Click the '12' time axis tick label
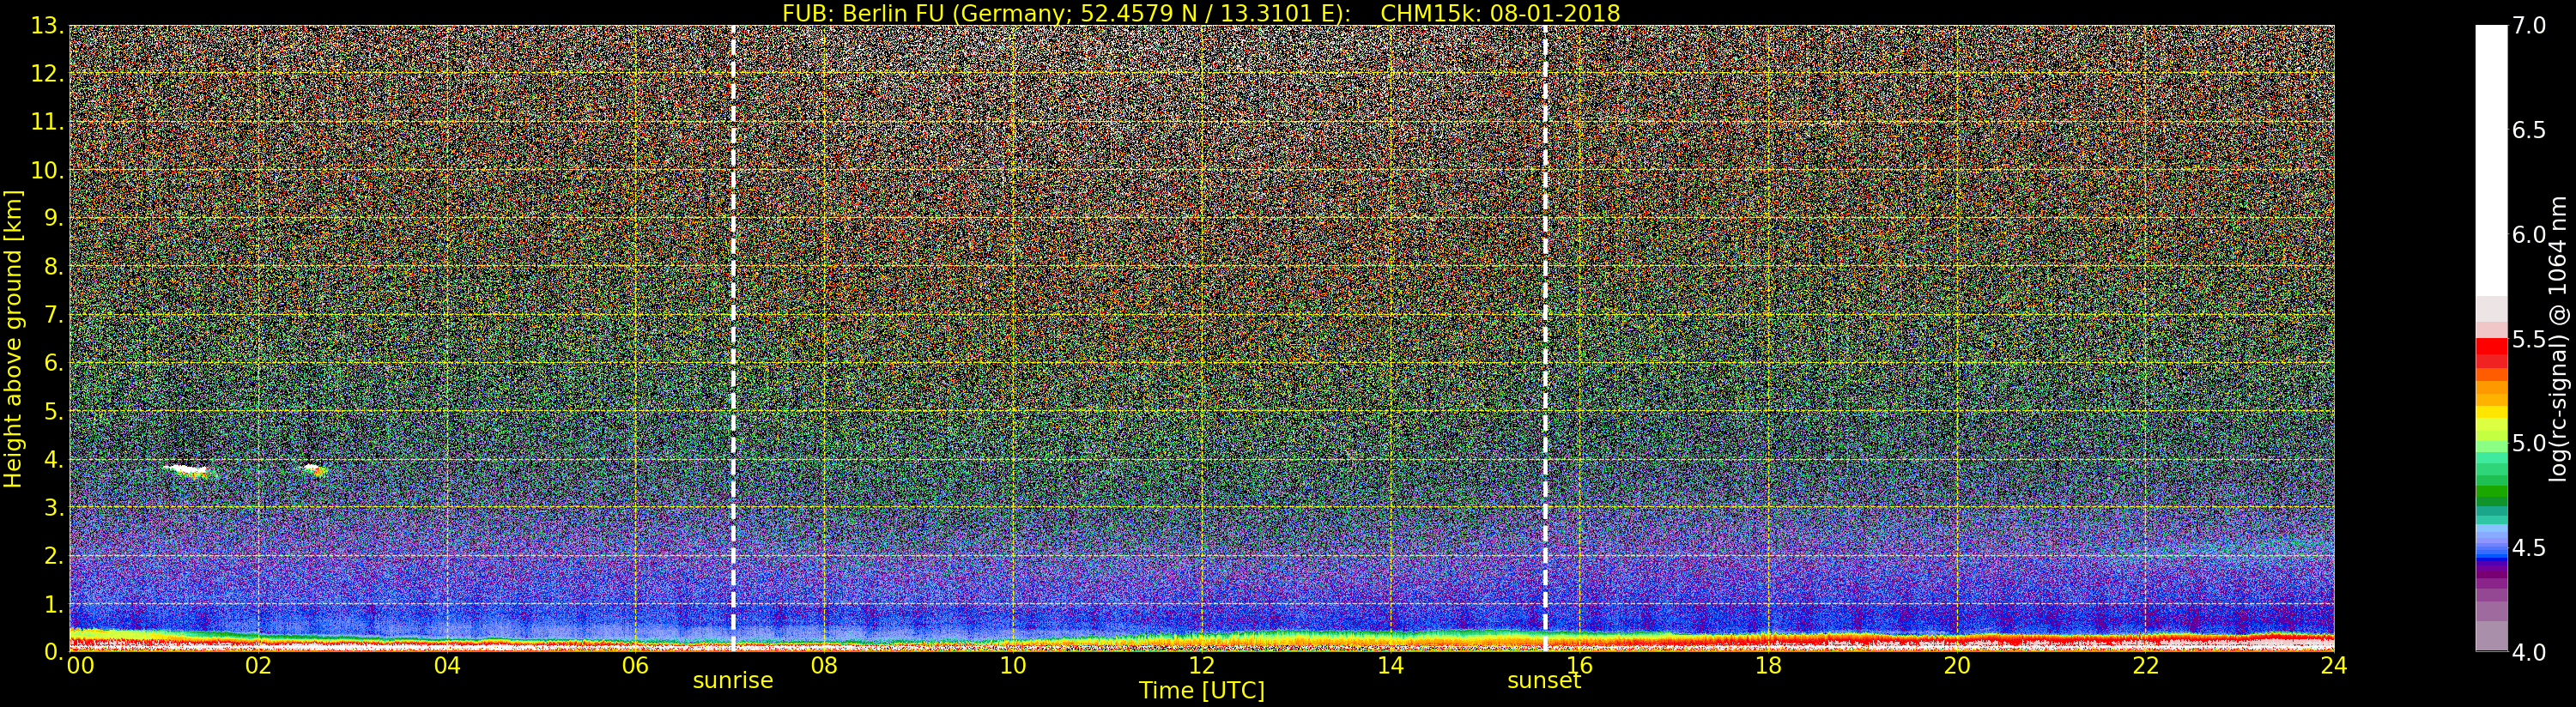This screenshot has height=707, width=2576. [1201, 665]
